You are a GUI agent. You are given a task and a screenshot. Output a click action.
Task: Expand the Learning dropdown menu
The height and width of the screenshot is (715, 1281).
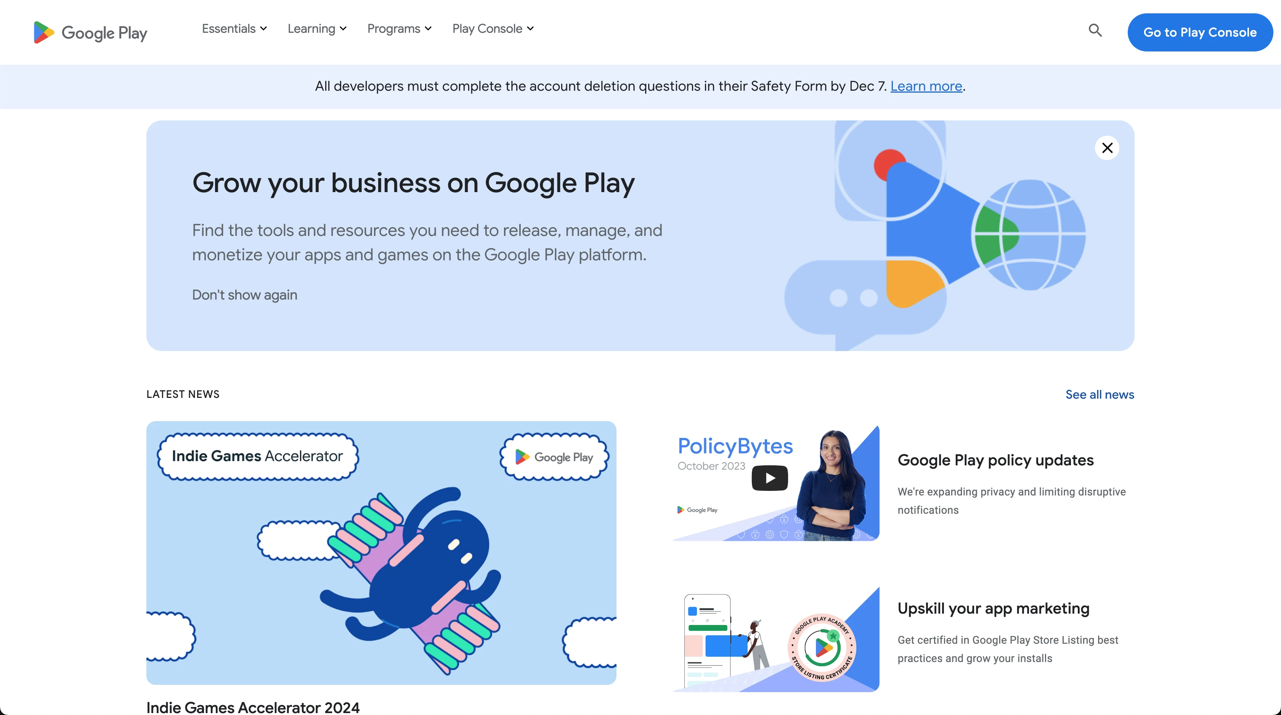coord(317,29)
